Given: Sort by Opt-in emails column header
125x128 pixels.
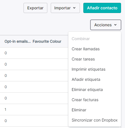Looking at the screenshot, I should tap(18, 41).
